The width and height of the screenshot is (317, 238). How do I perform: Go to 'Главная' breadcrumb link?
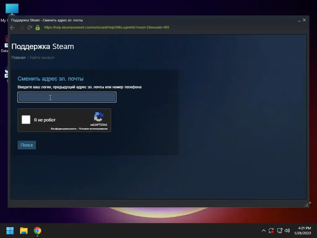click(18, 57)
